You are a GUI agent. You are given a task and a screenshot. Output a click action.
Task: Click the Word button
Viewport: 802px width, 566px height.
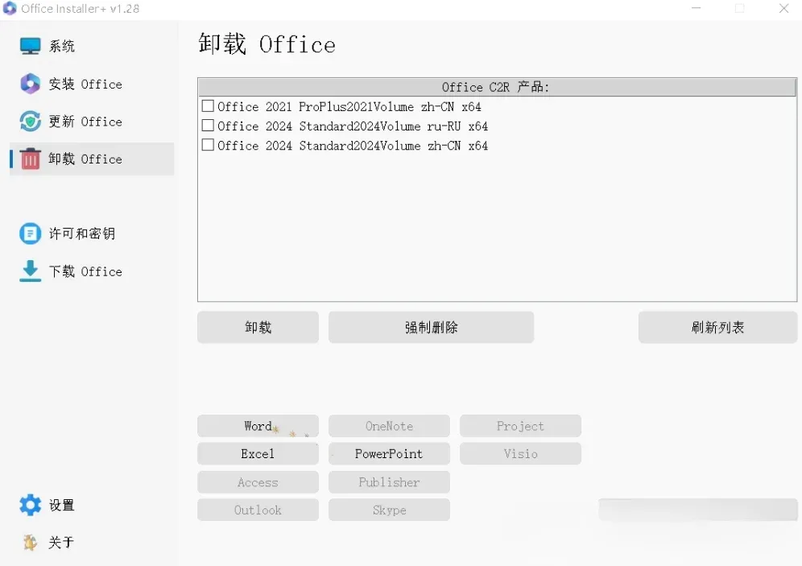tap(258, 426)
